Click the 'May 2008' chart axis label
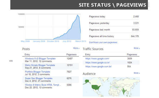This screenshot has height=98, width=159. tap(25, 41)
